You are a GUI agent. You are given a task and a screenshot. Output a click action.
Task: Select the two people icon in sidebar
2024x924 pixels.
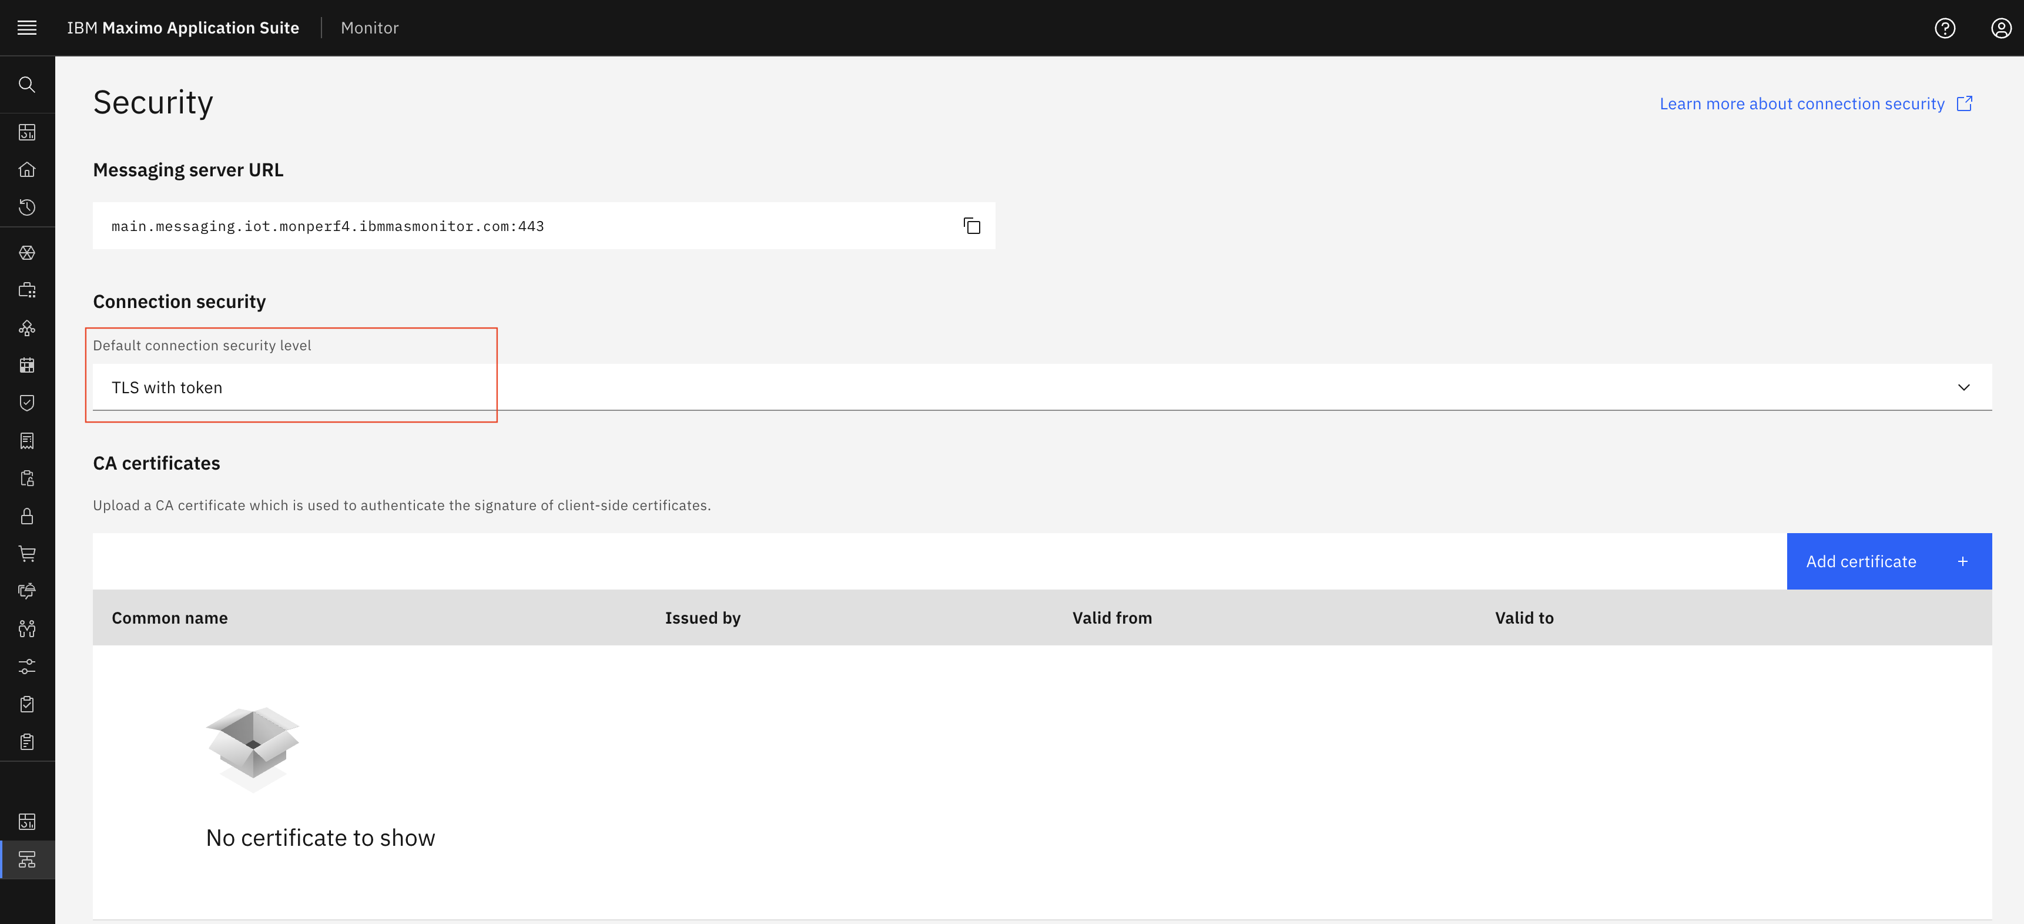click(26, 628)
